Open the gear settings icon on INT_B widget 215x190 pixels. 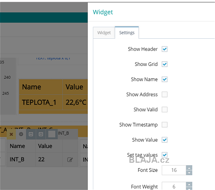pos(21,134)
